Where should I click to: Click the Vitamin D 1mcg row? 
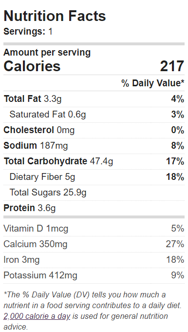click(94, 229)
